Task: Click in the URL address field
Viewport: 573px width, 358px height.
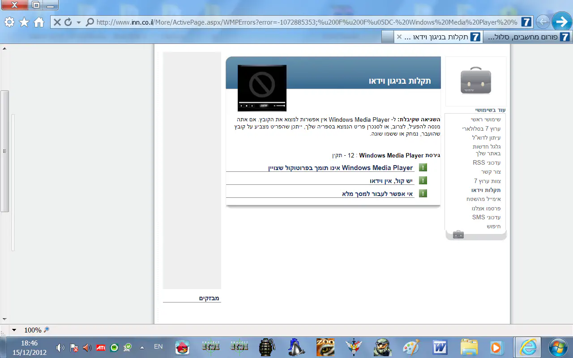Action: point(304,22)
